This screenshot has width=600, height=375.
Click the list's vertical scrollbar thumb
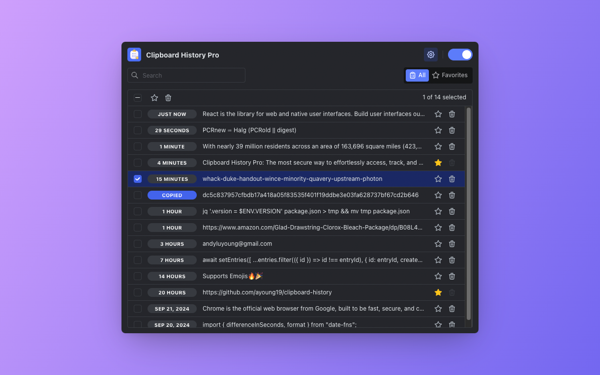click(x=469, y=214)
